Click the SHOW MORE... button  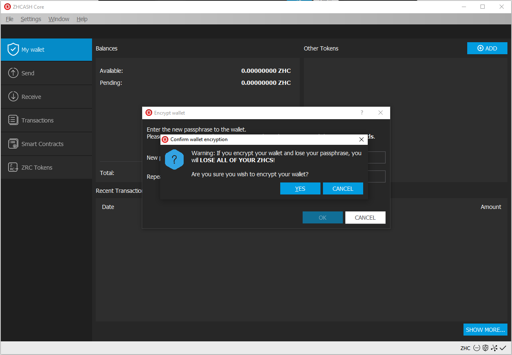(485, 330)
